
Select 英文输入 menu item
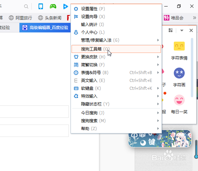tap(116, 81)
